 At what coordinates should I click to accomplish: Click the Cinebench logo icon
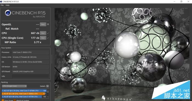point(8,13)
